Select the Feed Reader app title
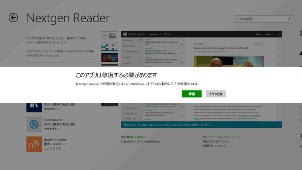The image size is (302, 170). click(53, 120)
